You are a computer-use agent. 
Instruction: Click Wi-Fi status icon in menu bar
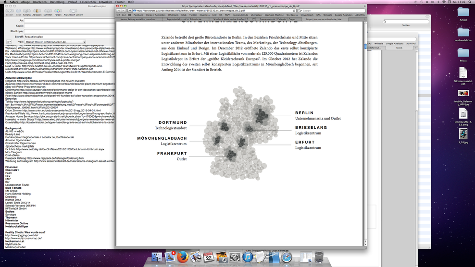[444, 2]
